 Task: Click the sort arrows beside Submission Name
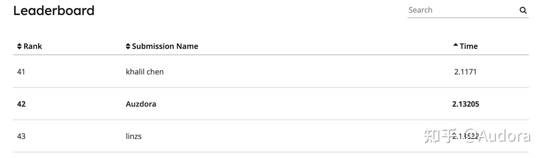[x=128, y=46]
